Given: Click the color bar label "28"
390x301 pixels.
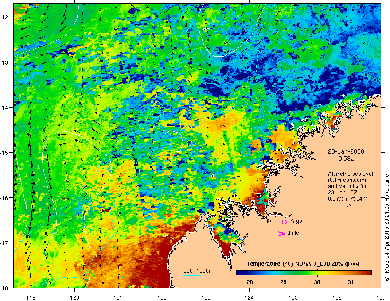Looking at the screenshot, I should [250, 282].
